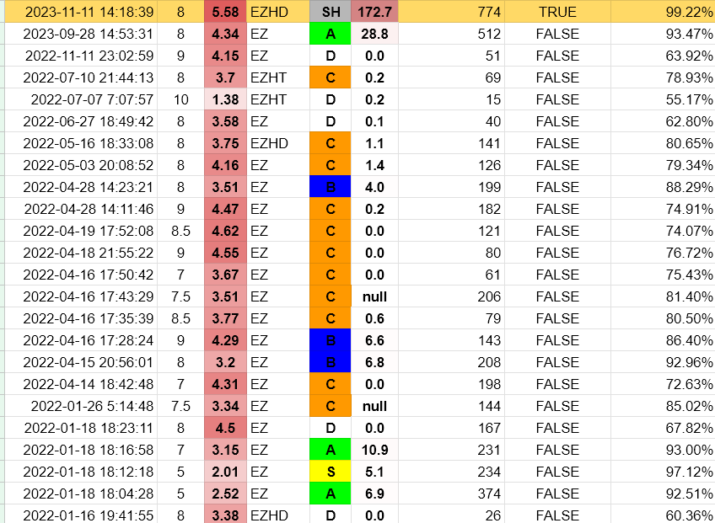Image resolution: width=715 pixels, height=523 pixels.
Task: Click the 8.5 cell in the 2022-04-19 row
Action: (180, 231)
